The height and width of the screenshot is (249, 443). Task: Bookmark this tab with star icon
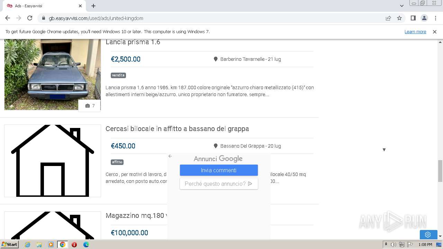coord(399,18)
